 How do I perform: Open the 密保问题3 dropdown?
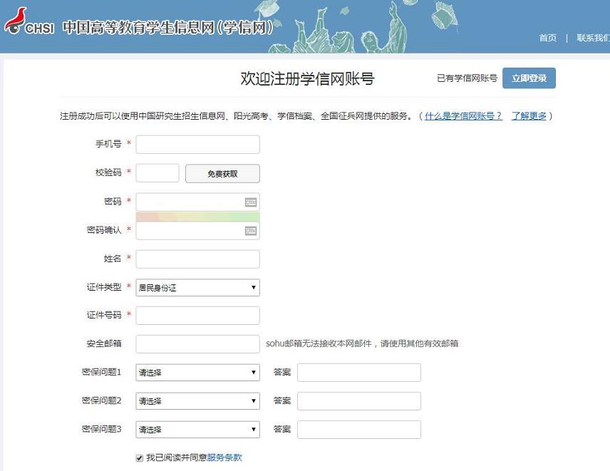pyautogui.click(x=197, y=430)
